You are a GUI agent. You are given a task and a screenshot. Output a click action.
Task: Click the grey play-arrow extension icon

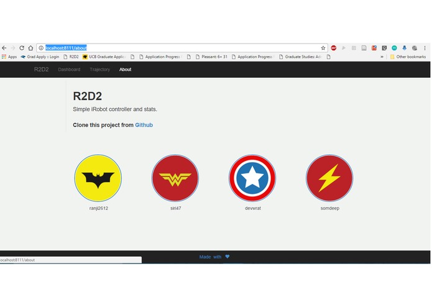tap(344, 48)
